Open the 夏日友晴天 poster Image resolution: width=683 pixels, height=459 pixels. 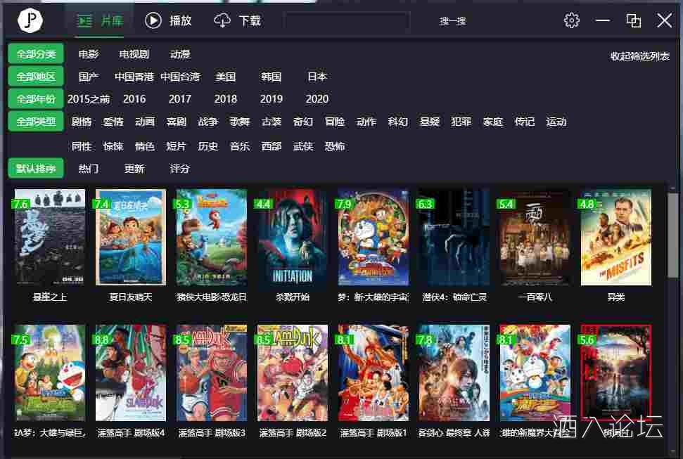click(131, 238)
